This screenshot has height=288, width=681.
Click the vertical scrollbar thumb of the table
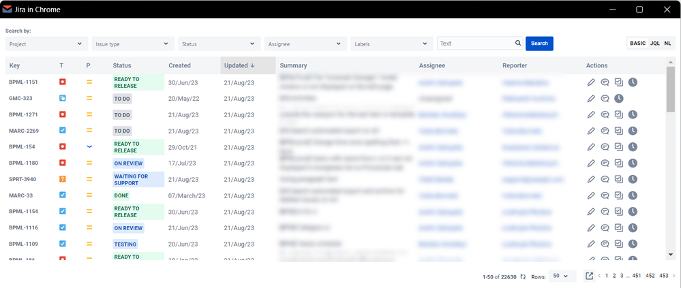click(x=671, y=89)
